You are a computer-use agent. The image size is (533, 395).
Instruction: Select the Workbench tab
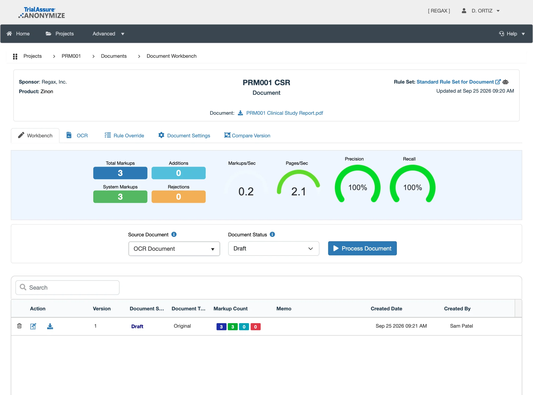(x=35, y=135)
